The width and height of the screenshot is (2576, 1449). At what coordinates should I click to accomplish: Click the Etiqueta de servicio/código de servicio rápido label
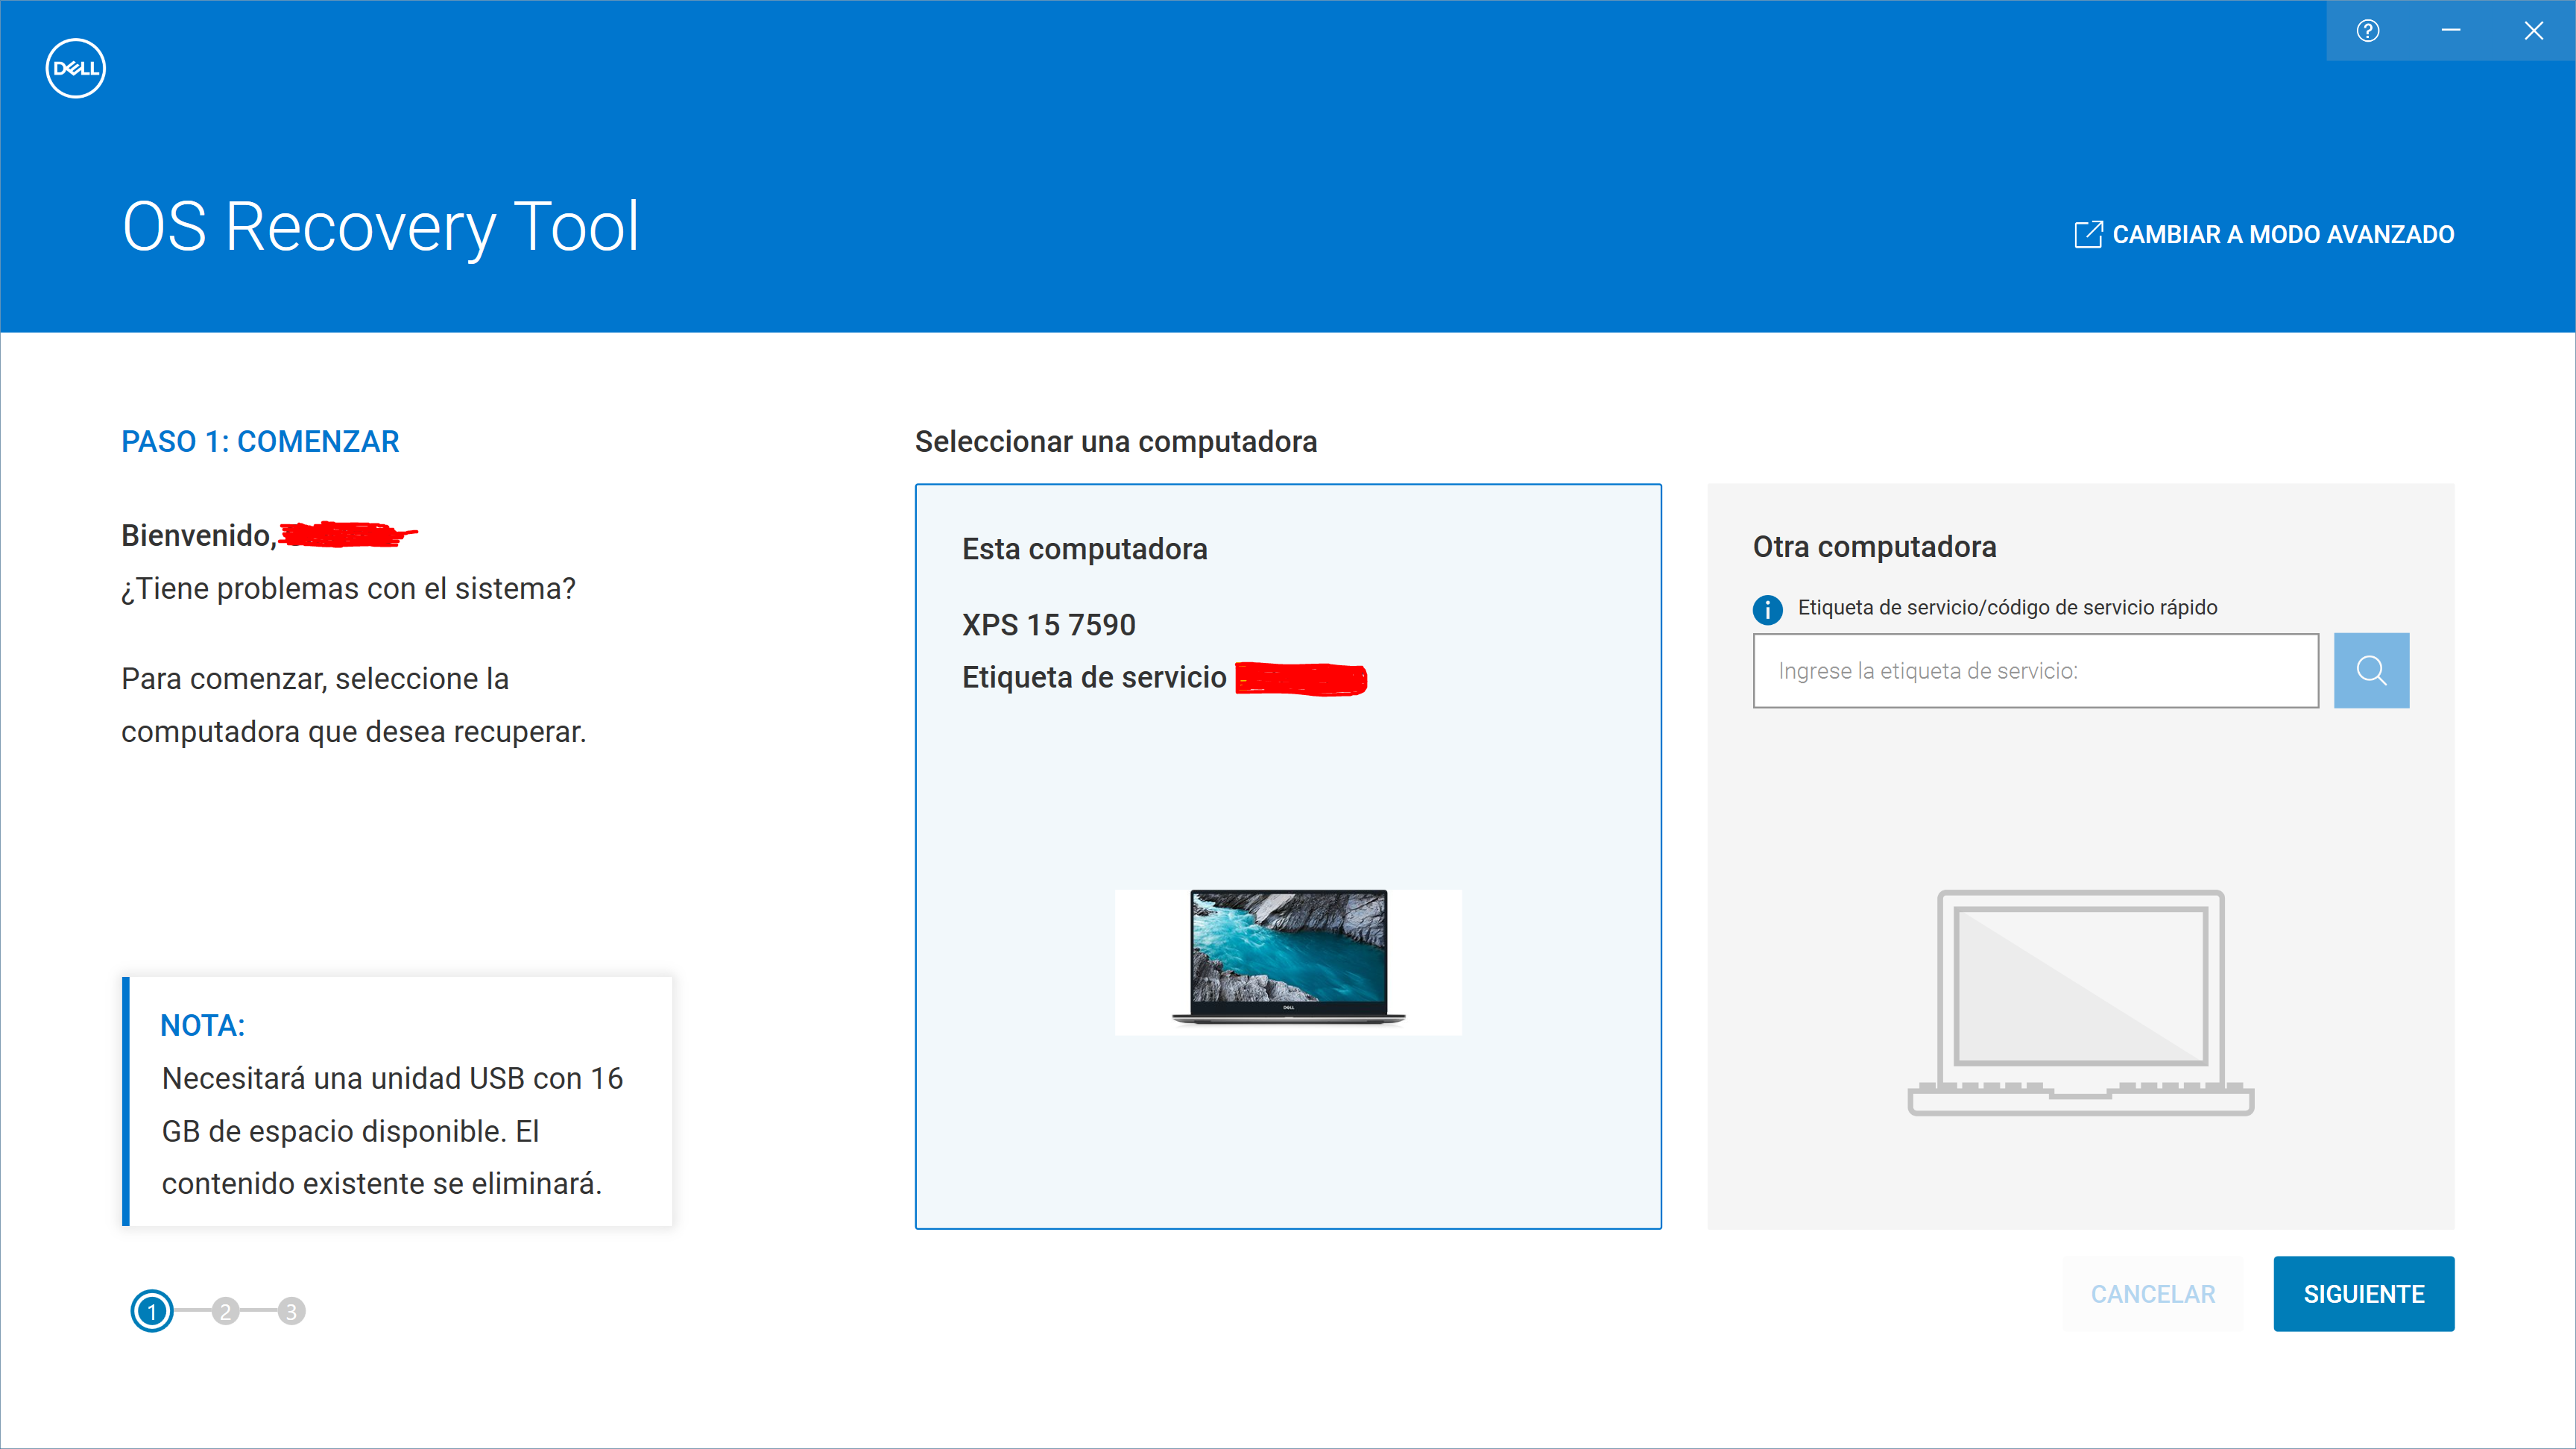(x=2007, y=608)
